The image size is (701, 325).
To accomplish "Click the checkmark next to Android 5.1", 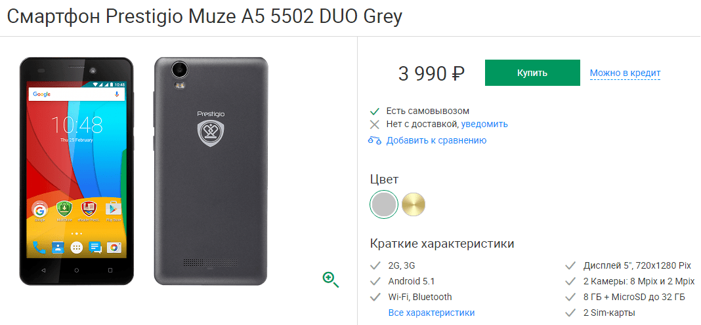I will click(x=375, y=282).
